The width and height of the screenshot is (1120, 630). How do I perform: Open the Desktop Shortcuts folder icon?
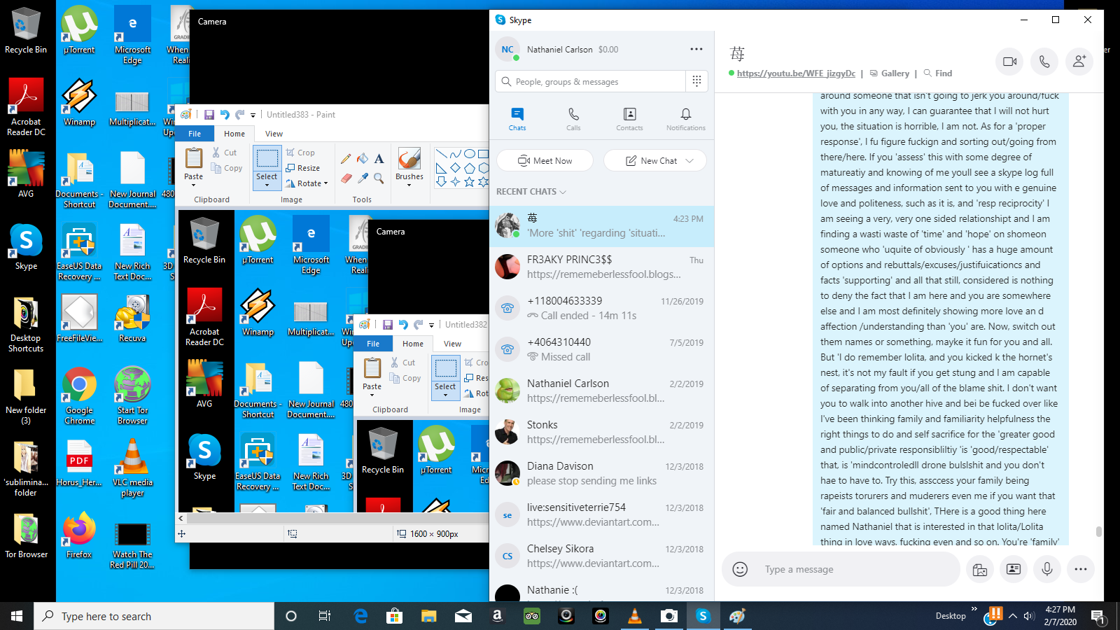coord(26,323)
